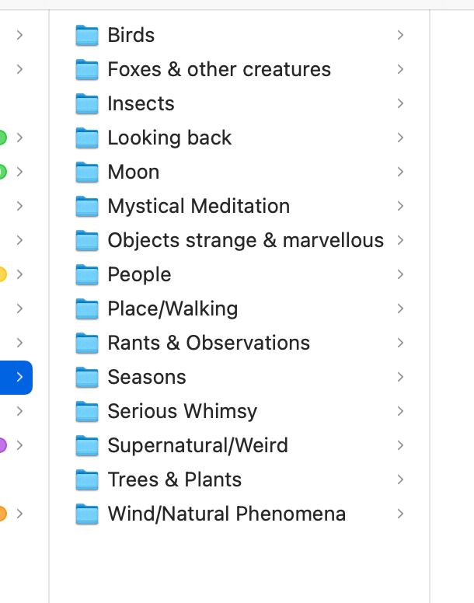Click the purple tag dot
This screenshot has width=474, height=603.
[x=2, y=445]
